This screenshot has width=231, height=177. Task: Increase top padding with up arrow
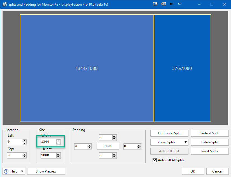114,136
